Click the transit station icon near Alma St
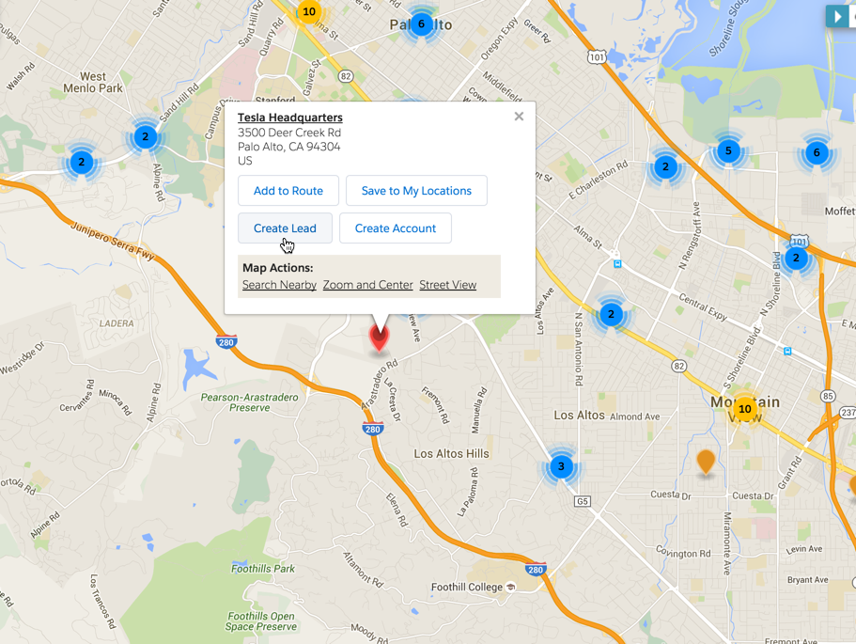Screen dimensions: 856x644 tap(617, 264)
